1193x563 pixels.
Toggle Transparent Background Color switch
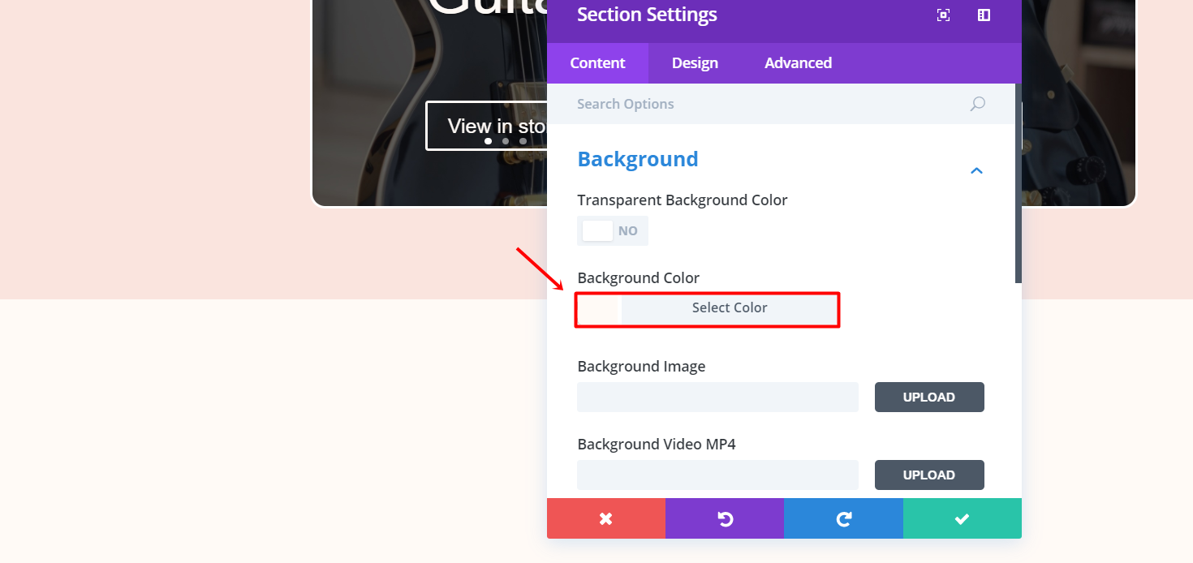[x=612, y=230]
